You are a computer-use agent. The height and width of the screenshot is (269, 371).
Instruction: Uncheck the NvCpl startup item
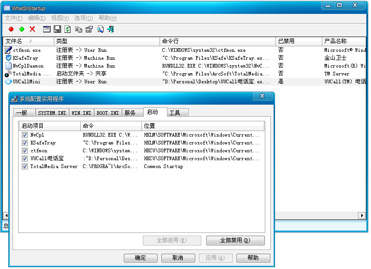click(x=25, y=135)
